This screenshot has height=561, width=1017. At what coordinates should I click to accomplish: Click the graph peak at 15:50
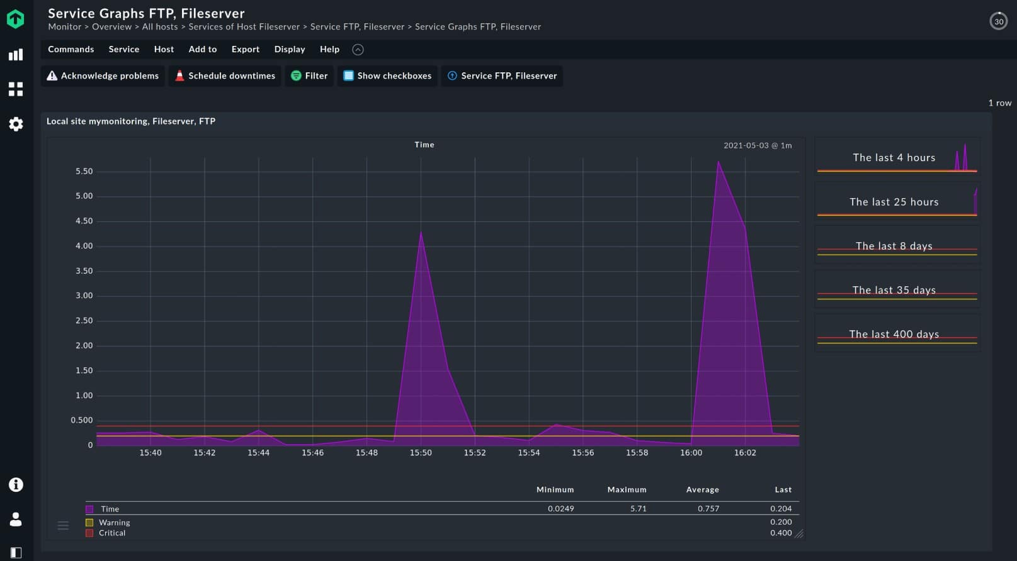(421, 232)
